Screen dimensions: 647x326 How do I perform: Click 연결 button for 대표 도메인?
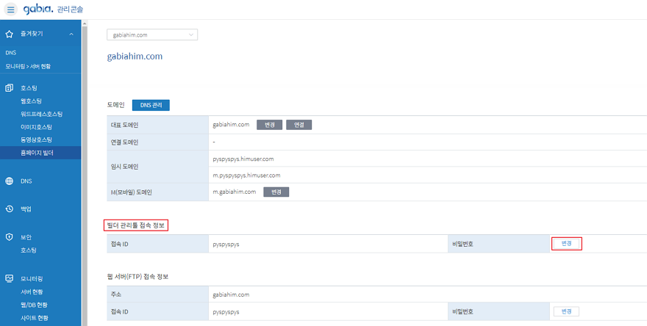tap(299, 125)
